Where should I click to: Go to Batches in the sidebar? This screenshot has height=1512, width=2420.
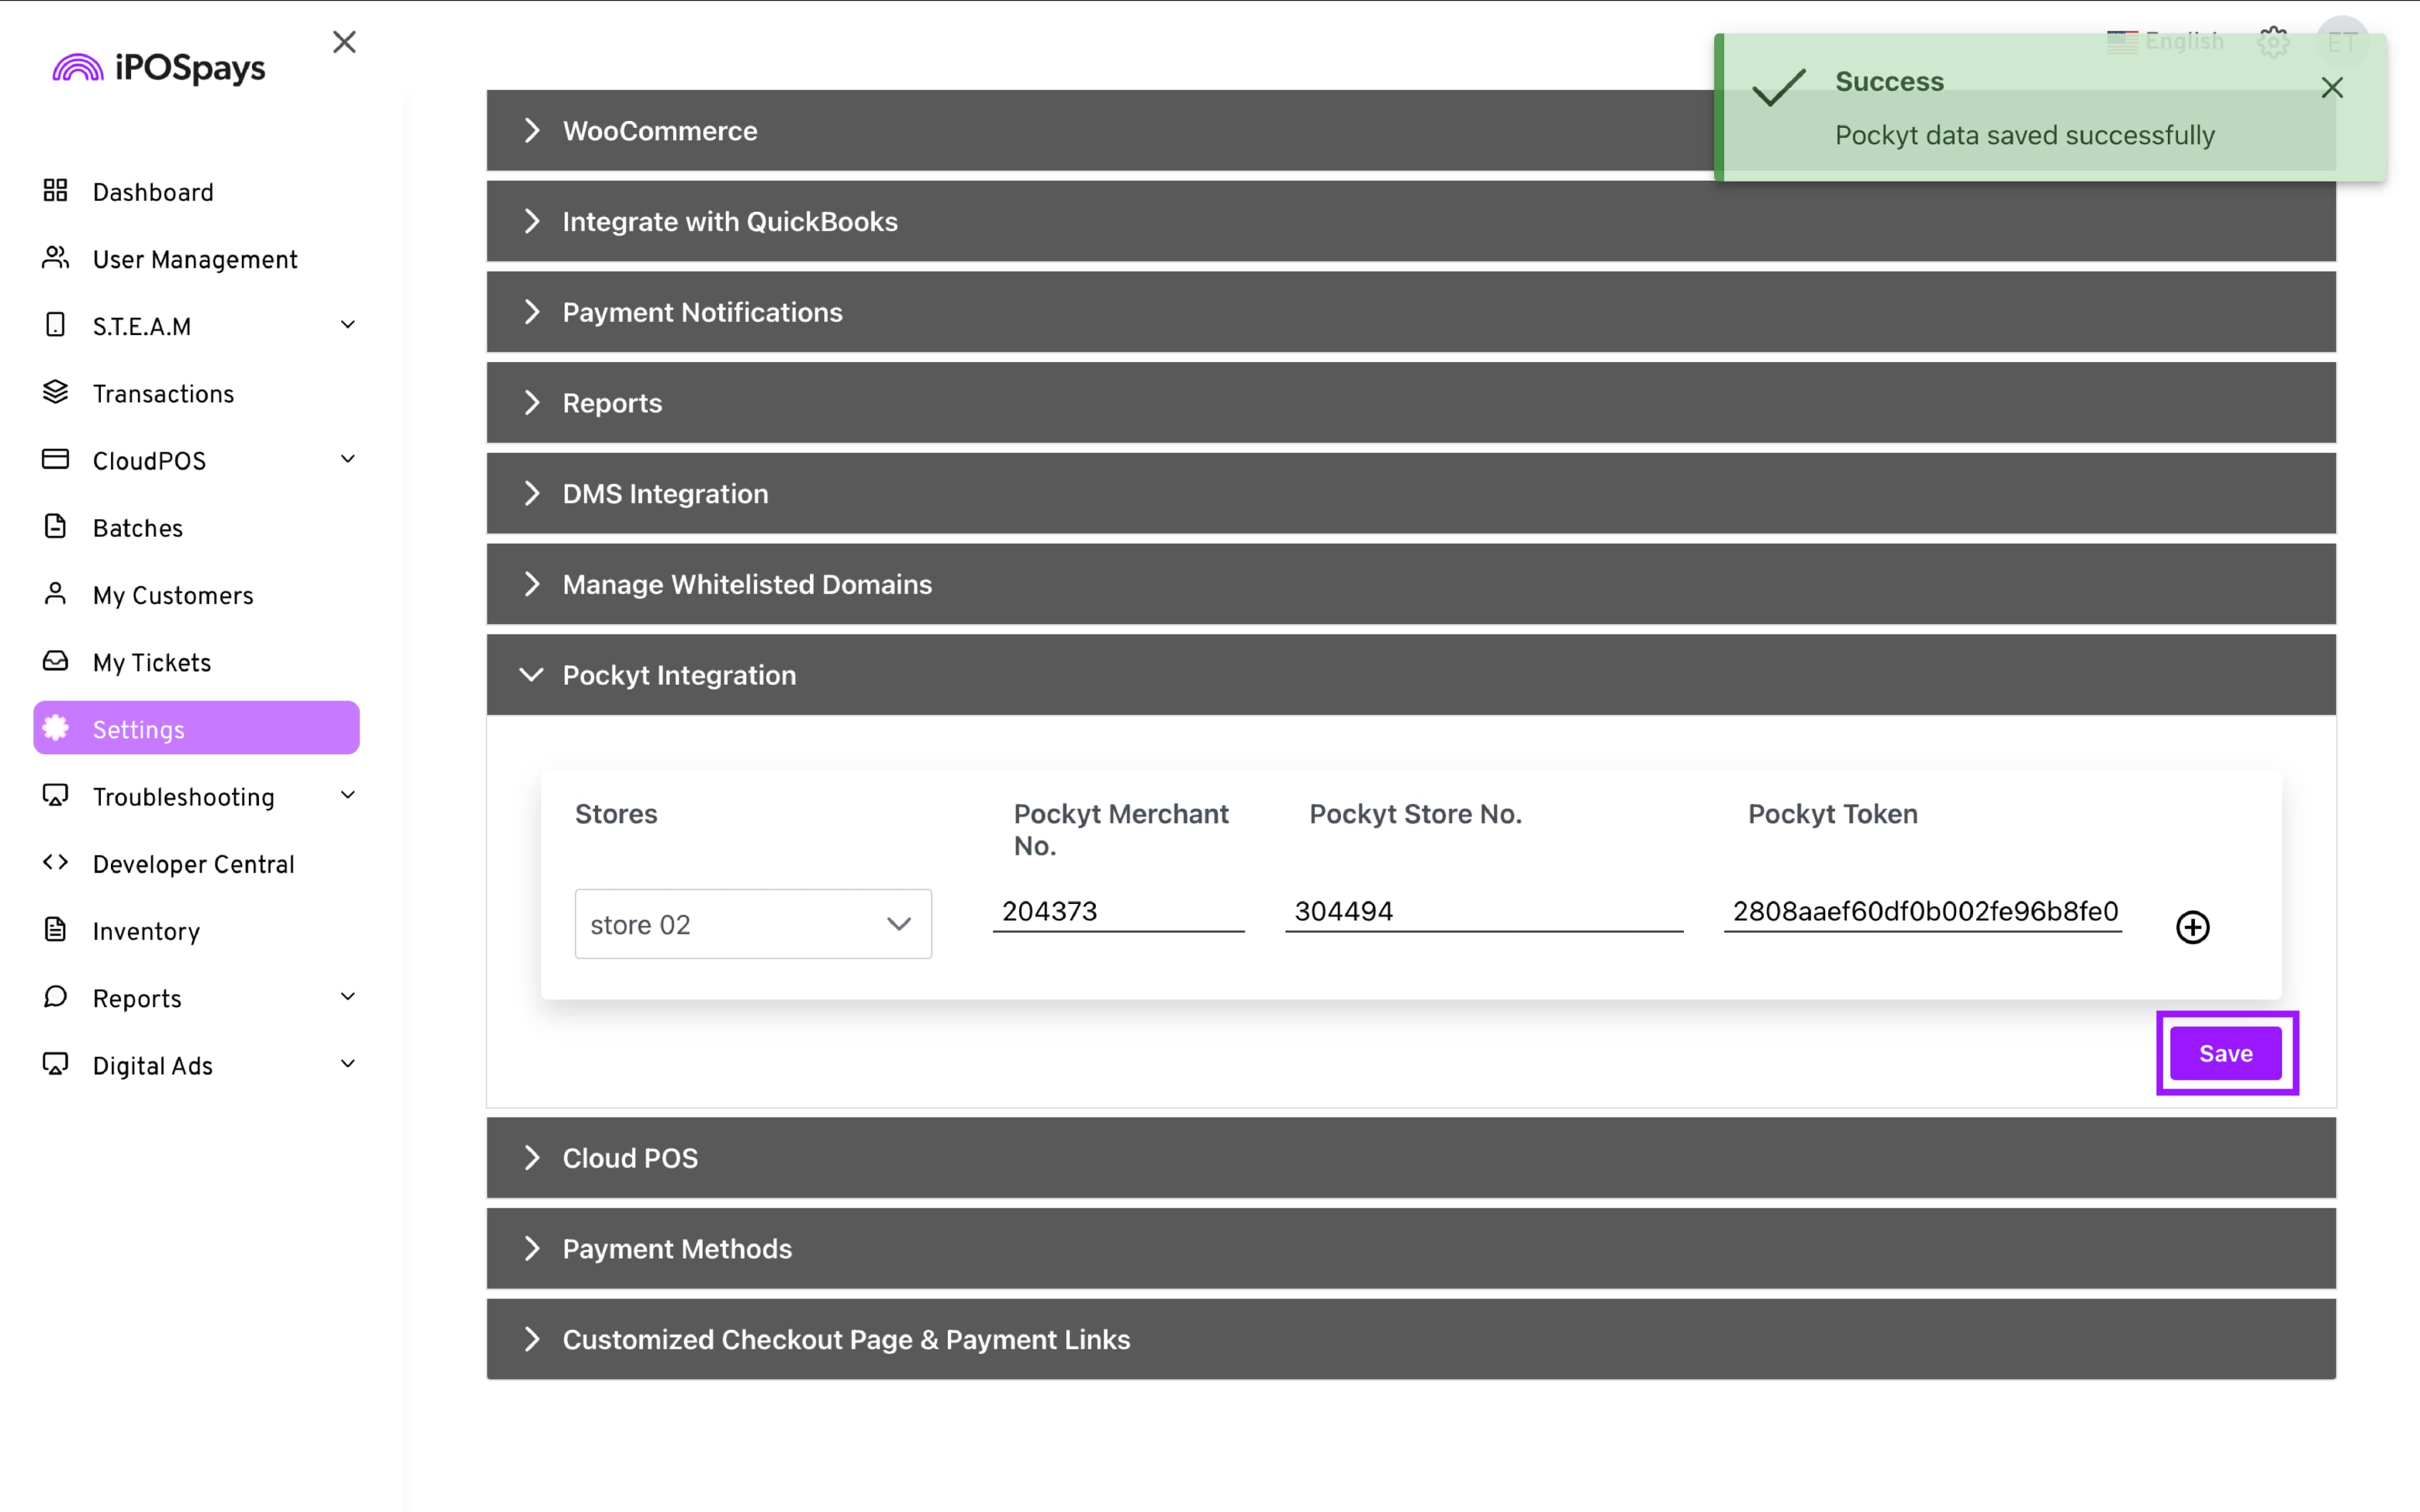138,528
